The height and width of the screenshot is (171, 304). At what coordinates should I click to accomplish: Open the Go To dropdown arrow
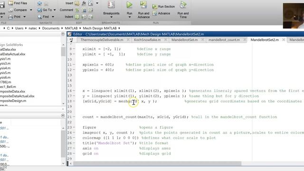point(55,10)
